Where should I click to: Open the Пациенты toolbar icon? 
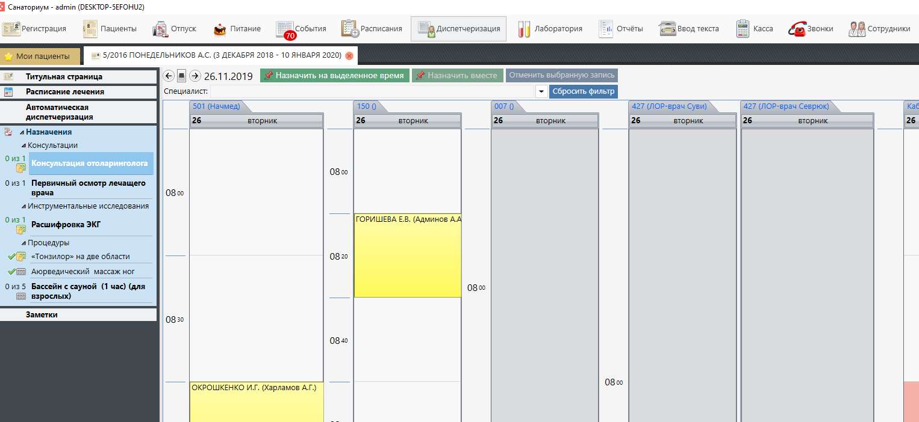point(90,29)
